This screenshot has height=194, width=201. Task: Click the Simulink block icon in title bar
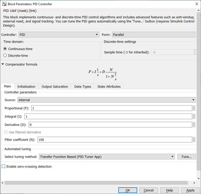tap(4, 4)
